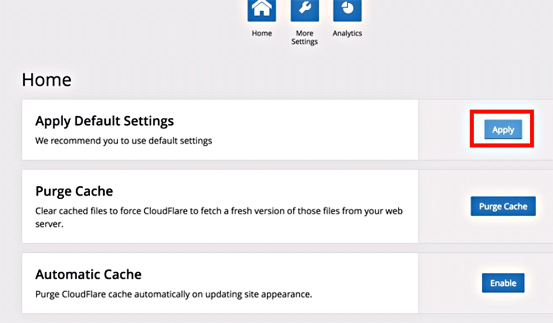Open settings through the More Settings icon
Viewport: 553px width, 323px height.
[x=304, y=10]
